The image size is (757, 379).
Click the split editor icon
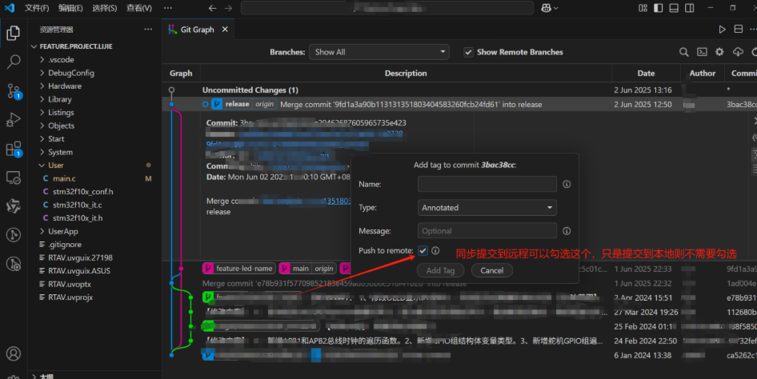click(x=738, y=30)
